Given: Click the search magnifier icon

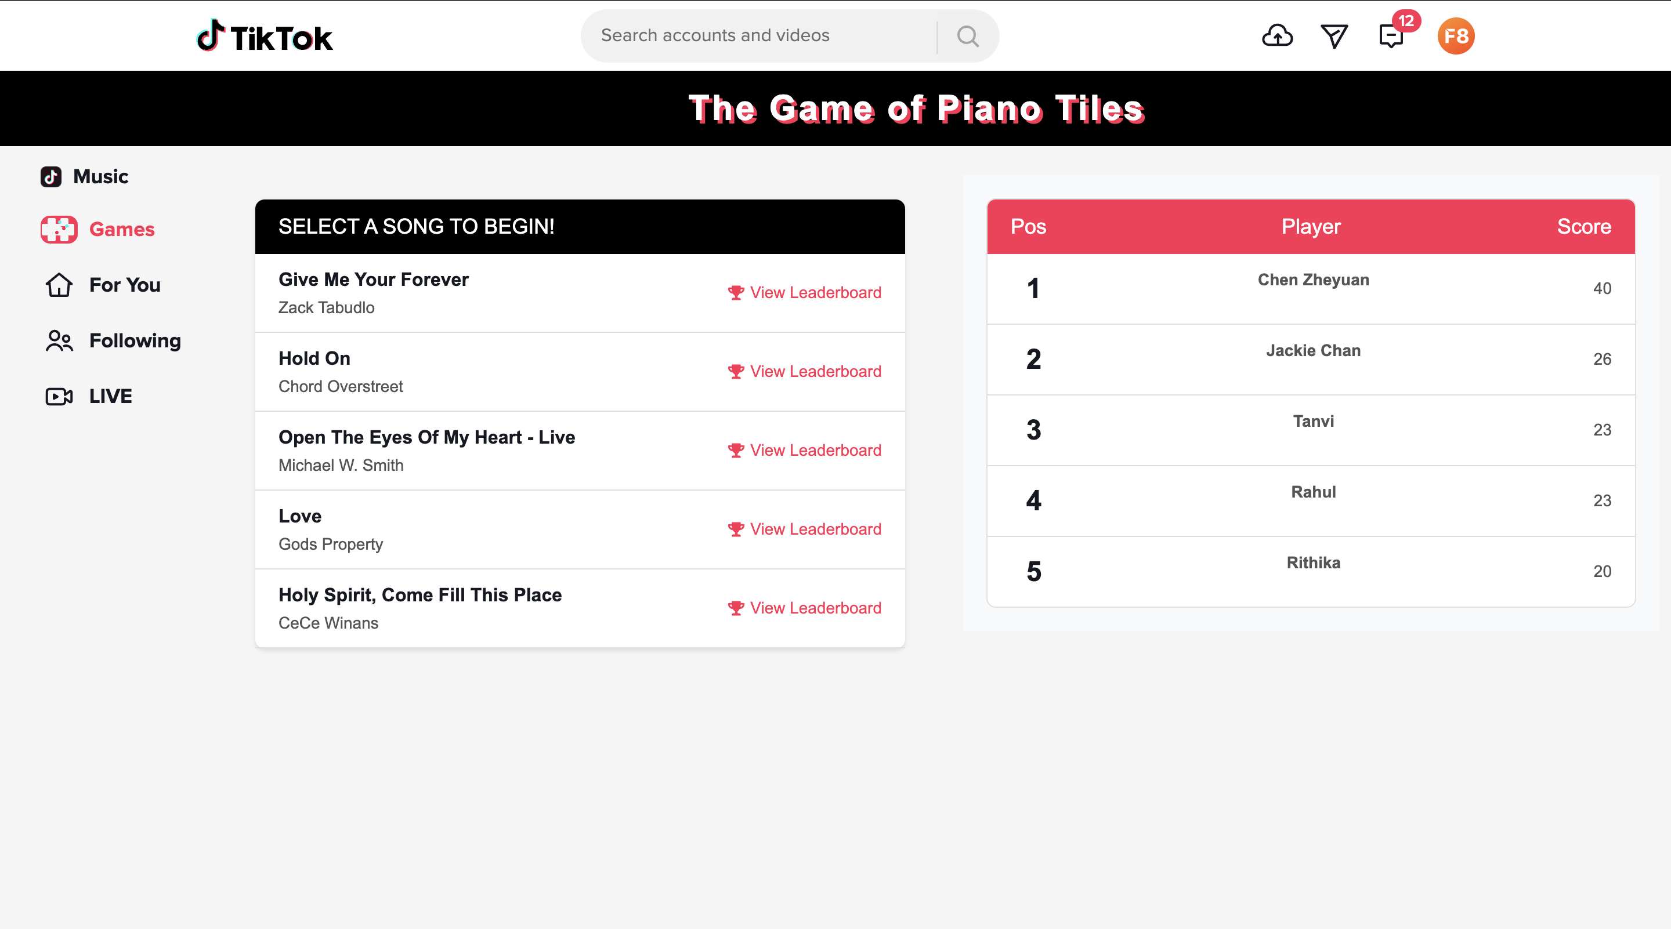Looking at the screenshot, I should (967, 35).
